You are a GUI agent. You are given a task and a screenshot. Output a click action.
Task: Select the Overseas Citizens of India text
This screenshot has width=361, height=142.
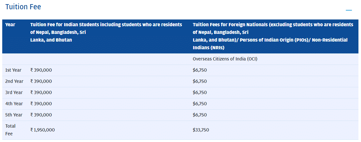(225, 59)
